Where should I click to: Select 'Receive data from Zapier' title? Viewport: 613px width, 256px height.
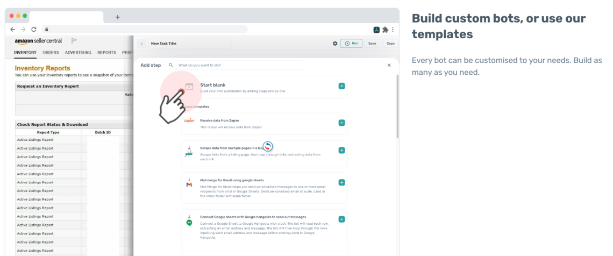219,120
